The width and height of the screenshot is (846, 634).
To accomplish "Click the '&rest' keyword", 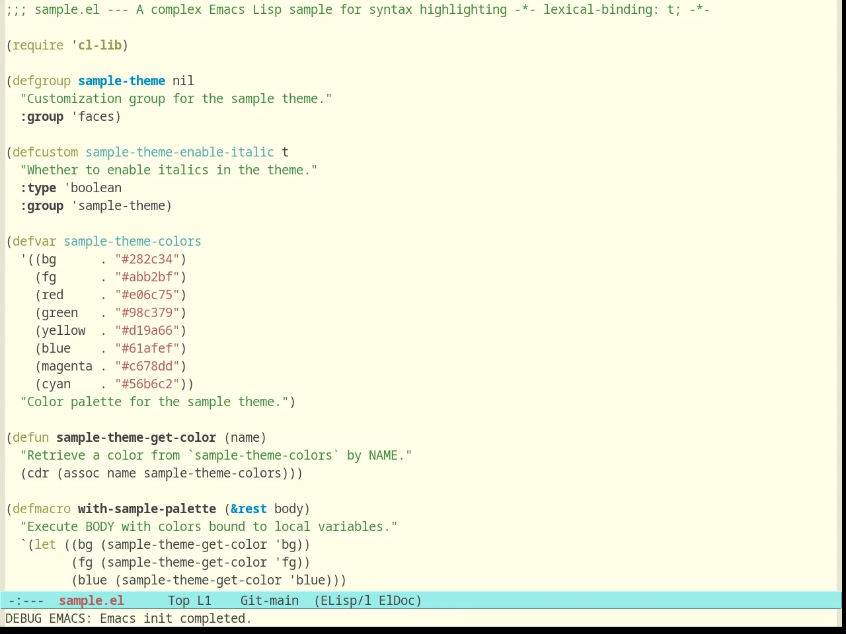I will (x=249, y=509).
